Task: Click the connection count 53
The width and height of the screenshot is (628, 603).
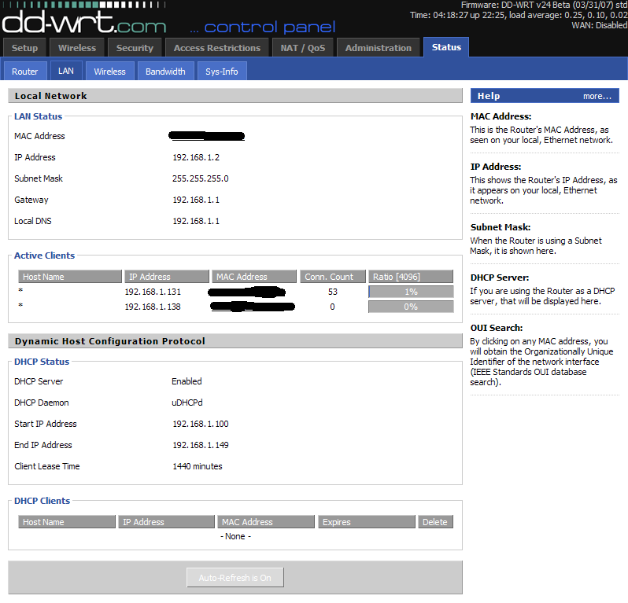Action: click(x=333, y=292)
